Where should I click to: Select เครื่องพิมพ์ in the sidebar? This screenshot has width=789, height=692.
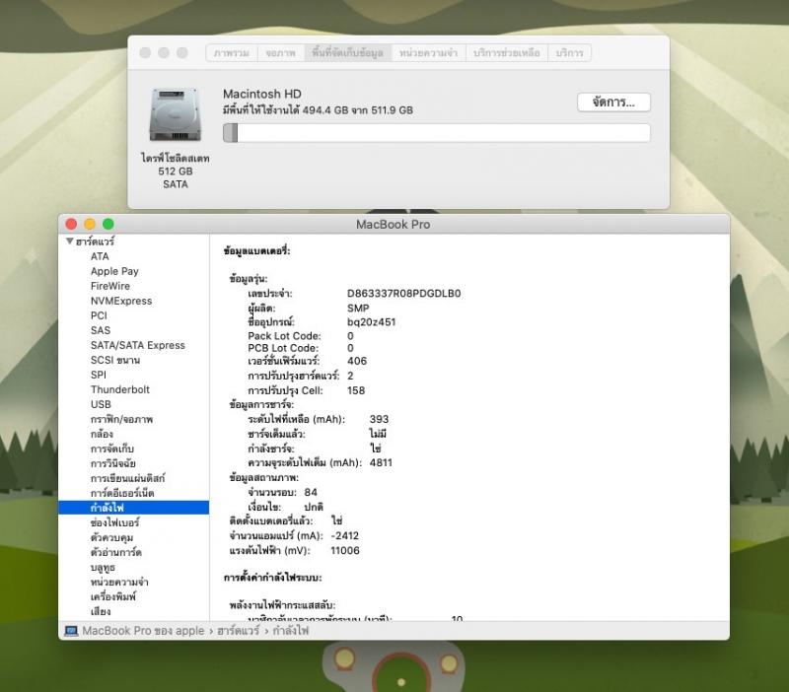(x=113, y=597)
